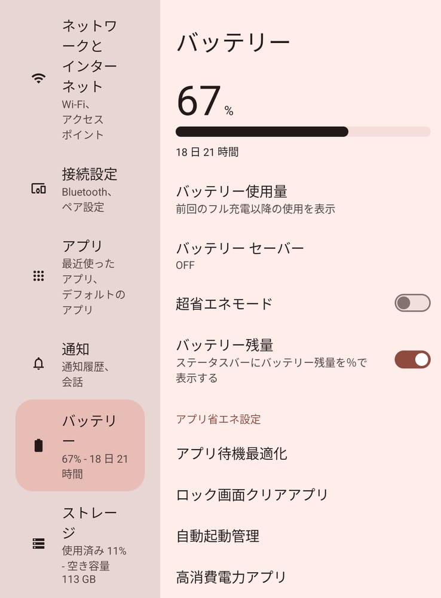Open バッテリー使用量 details
The width and height of the screenshot is (441, 598).
[255, 199]
